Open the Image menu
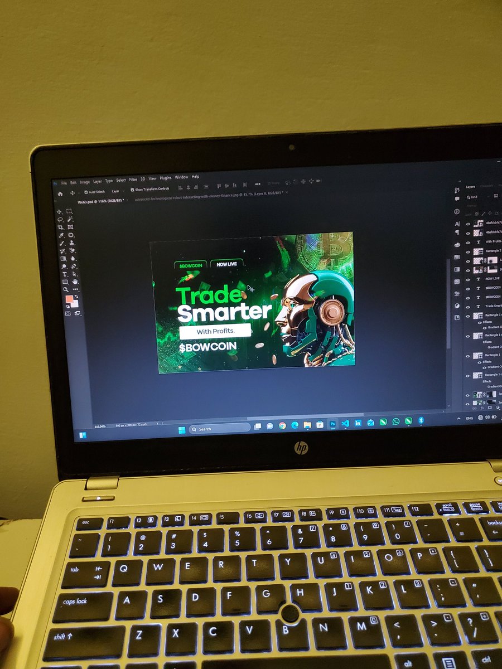Image resolution: width=502 pixels, height=669 pixels. point(84,182)
